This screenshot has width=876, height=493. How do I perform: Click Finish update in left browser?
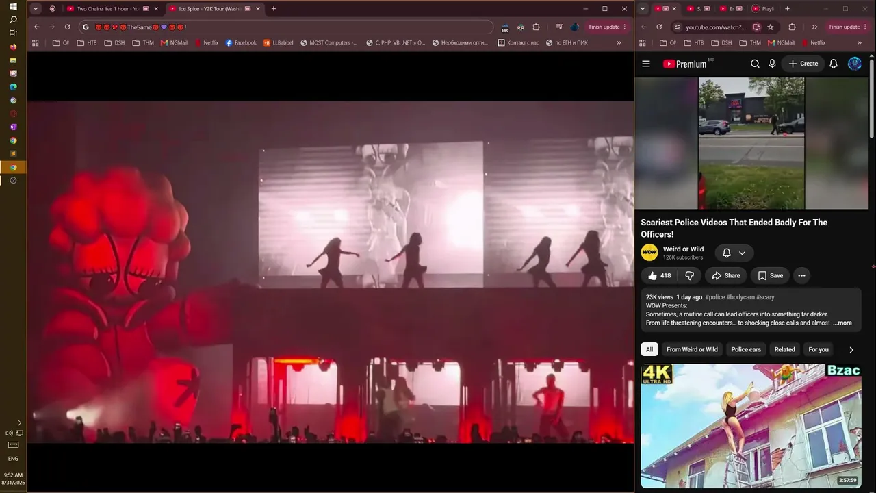[607, 27]
